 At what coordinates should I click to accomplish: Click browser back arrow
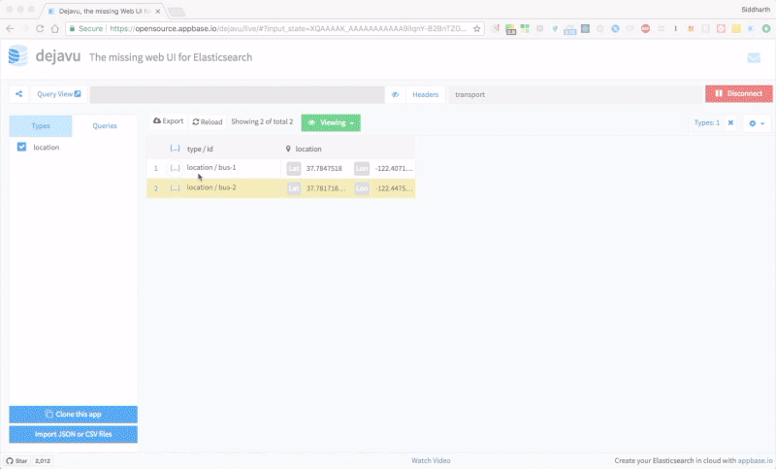click(x=10, y=29)
